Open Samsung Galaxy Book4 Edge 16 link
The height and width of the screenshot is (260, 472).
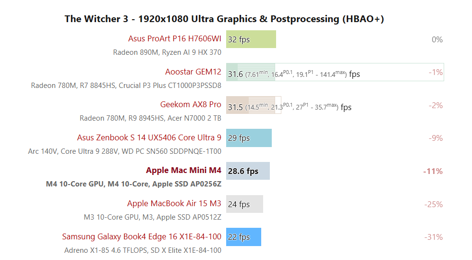[x=142, y=237]
